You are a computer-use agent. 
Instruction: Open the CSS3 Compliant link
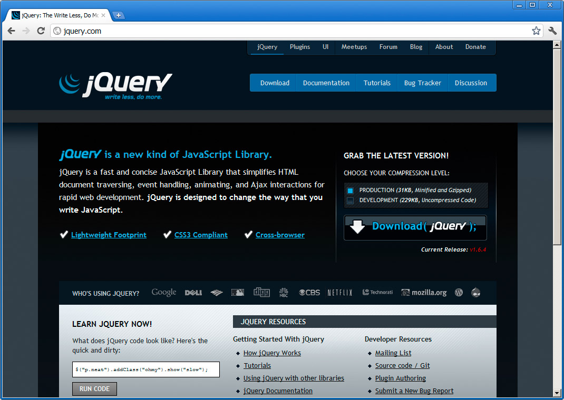(x=201, y=235)
